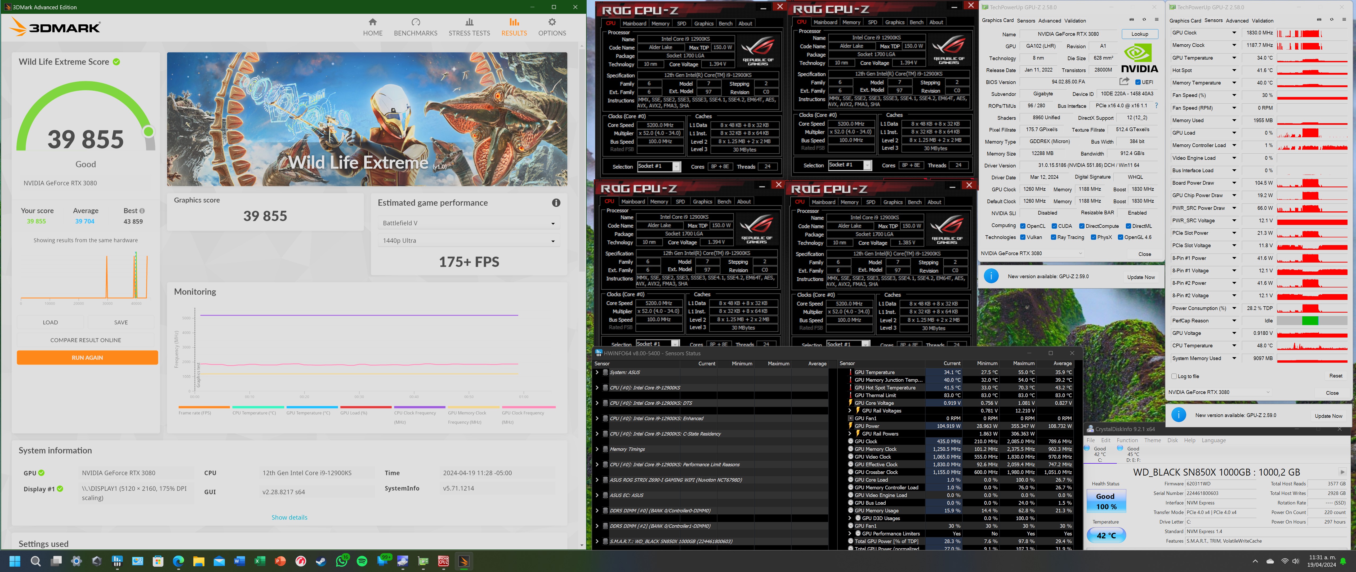The image size is (1356, 572).
Task: Open STRESS TESTS in 3DMark
Action: point(469,27)
